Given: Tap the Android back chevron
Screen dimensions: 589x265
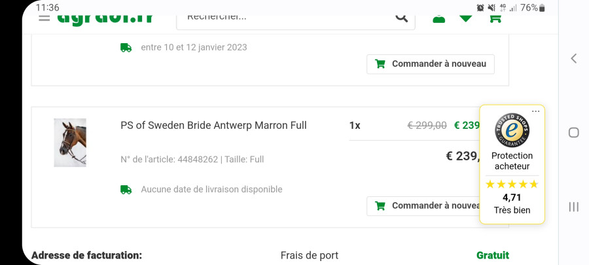Looking at the screenshot, I should (x=573, y=58).
